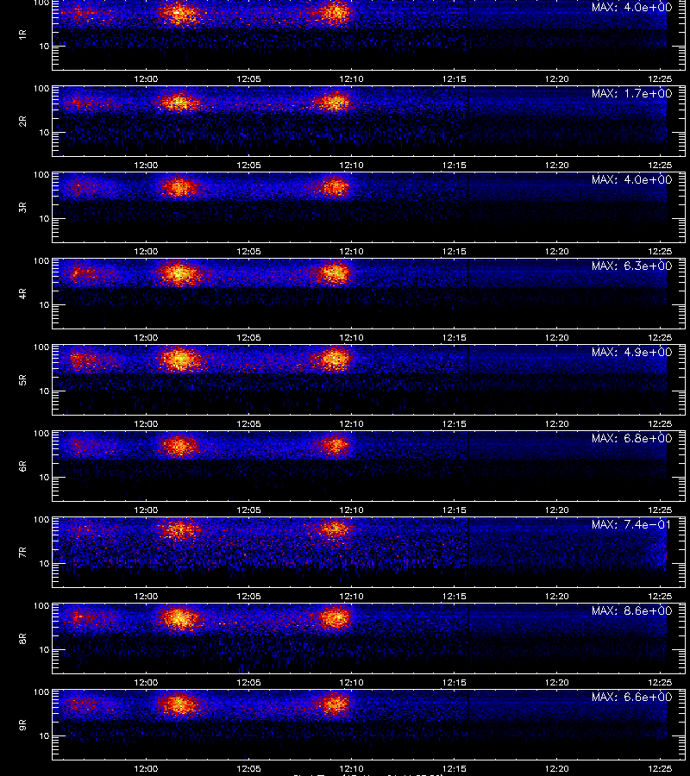The height and width of the screenshot is (776, 690).
Task: Click the 12:05 tick label under panel 8R
Action: click(248, 683)
